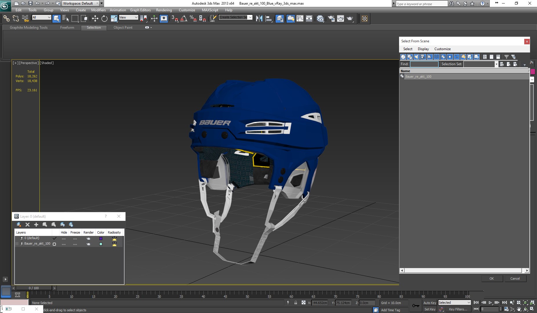Open the selection filter All dropdown

(x=41, y=17)
